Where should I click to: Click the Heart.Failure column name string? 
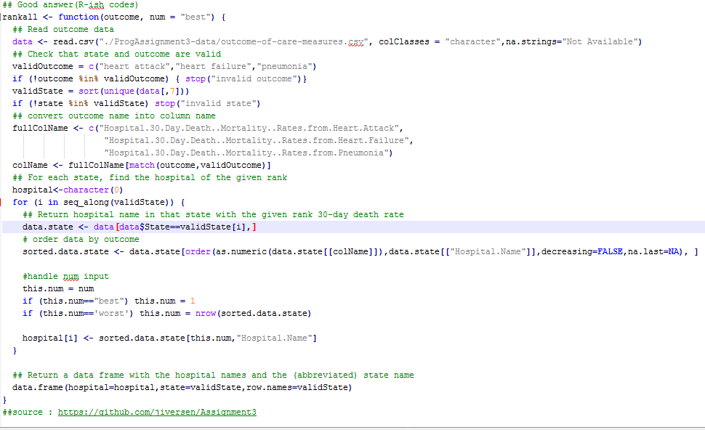click(257, 141)
